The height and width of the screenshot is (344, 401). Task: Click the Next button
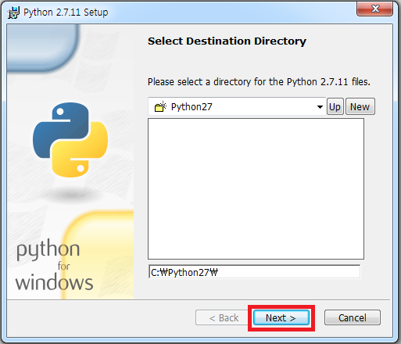pos(281,317)
